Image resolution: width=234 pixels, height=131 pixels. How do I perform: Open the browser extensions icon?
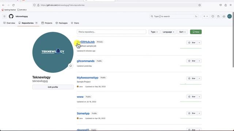click(x=226, y=5)
